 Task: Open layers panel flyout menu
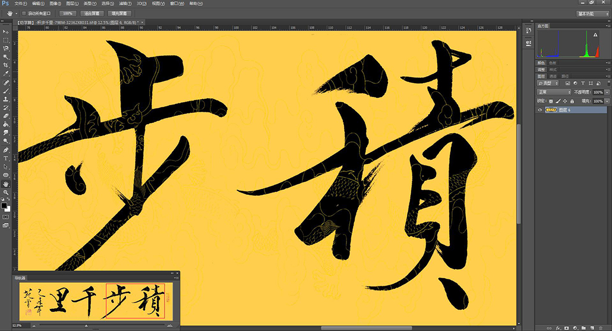(x=608, y=76)
